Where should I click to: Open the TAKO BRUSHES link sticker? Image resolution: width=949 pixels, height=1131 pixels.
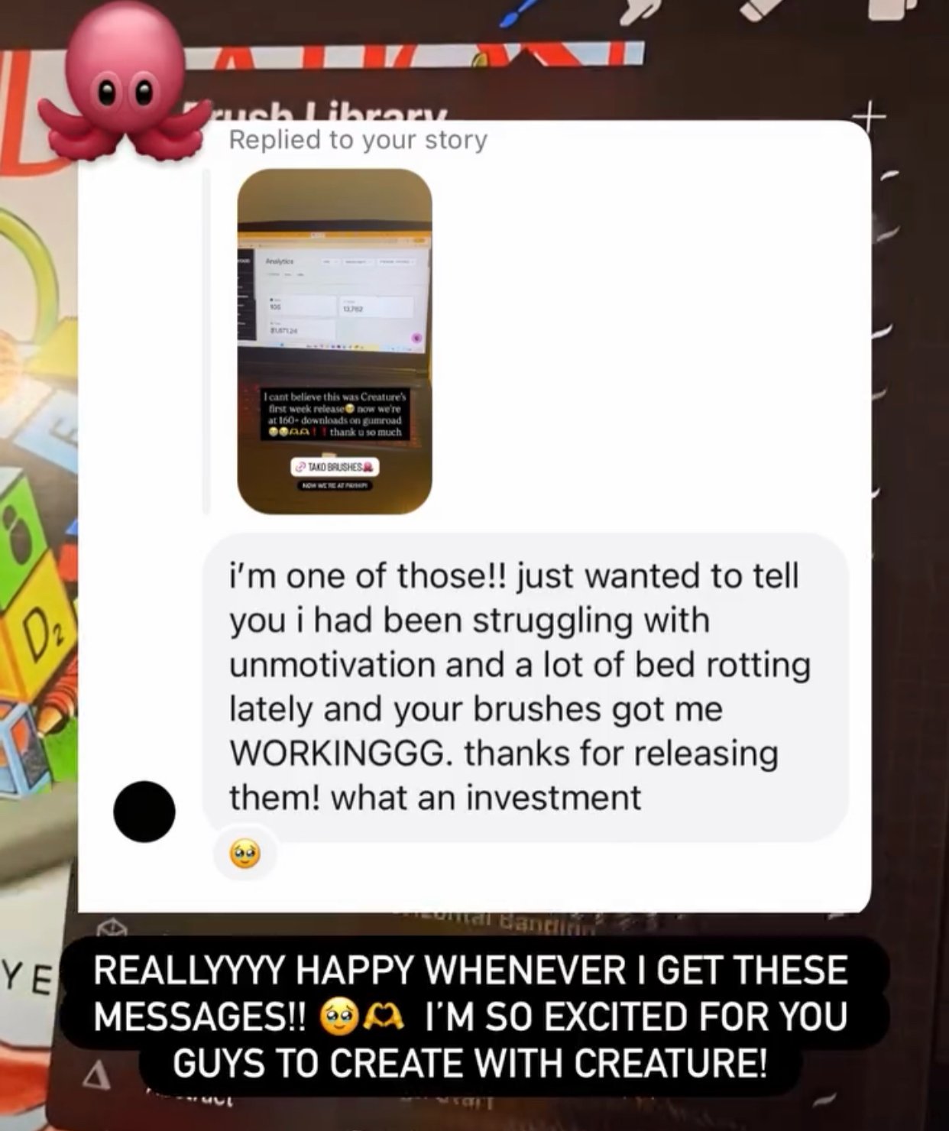click(x=335, y=467)
